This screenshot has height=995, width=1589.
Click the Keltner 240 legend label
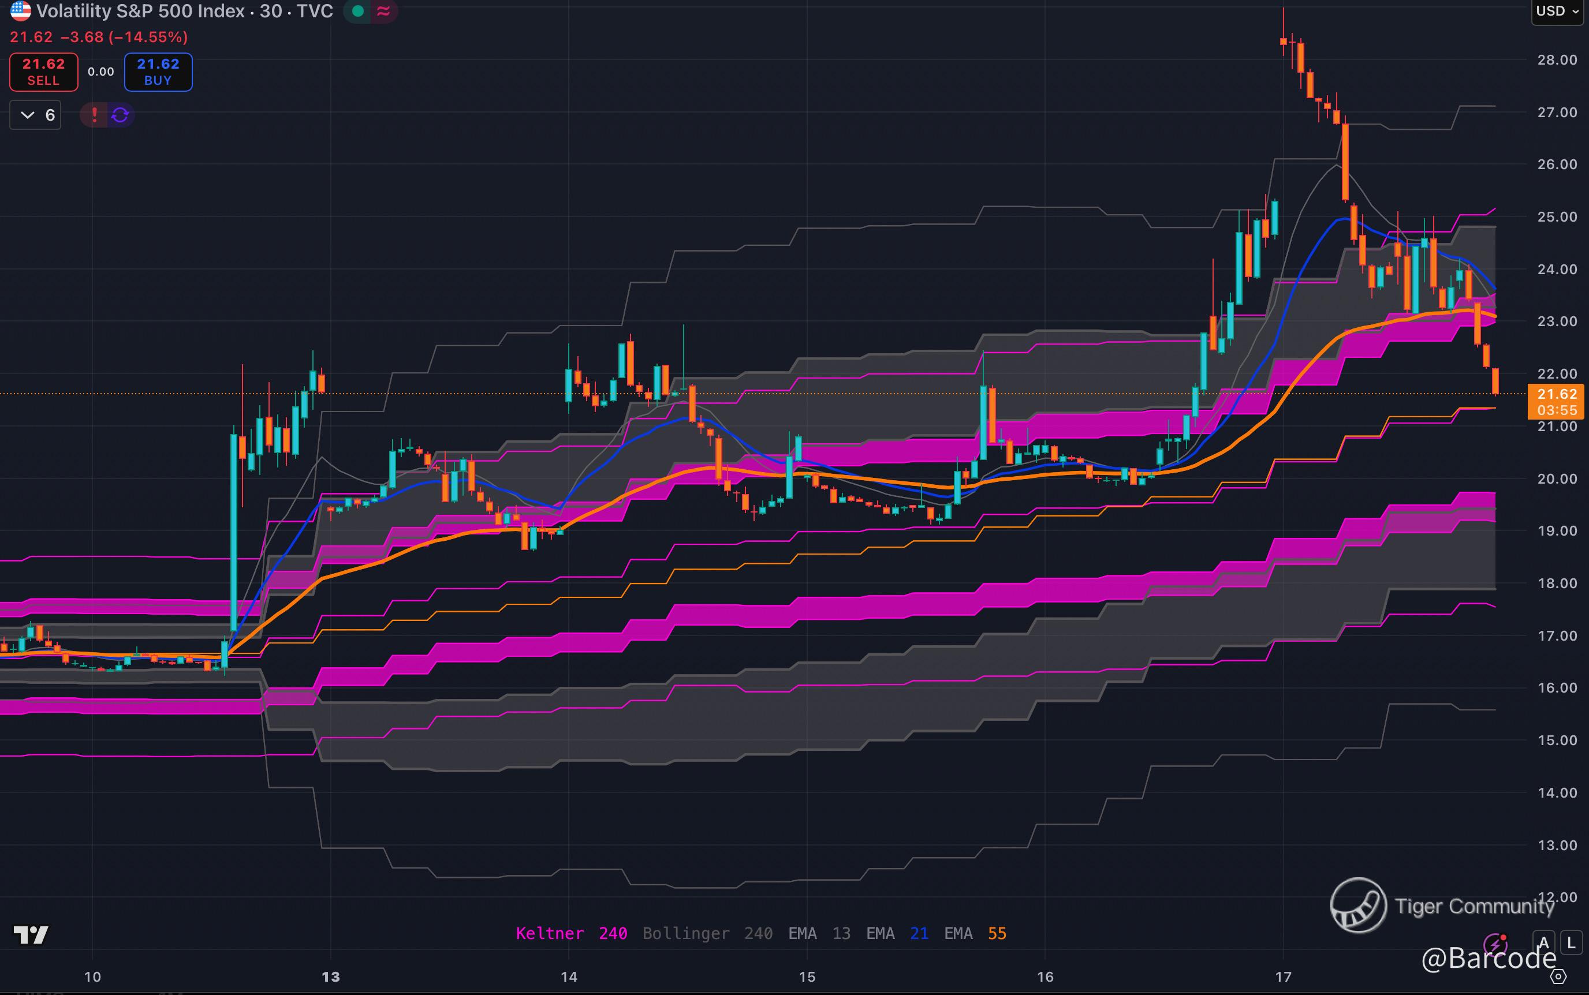click(x=570, y=933)
